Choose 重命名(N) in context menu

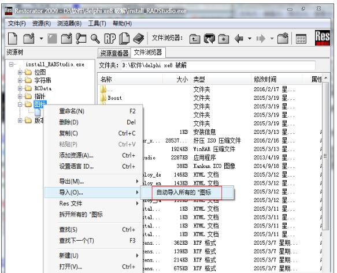[x=94, y=111]
